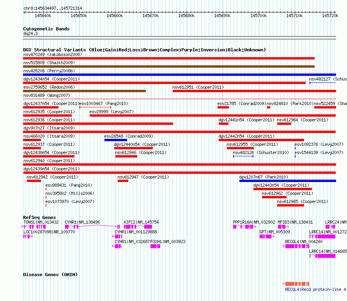Click variant nsv612942 (Cooper2011)
347x301 pixels.
pos(52,177)
